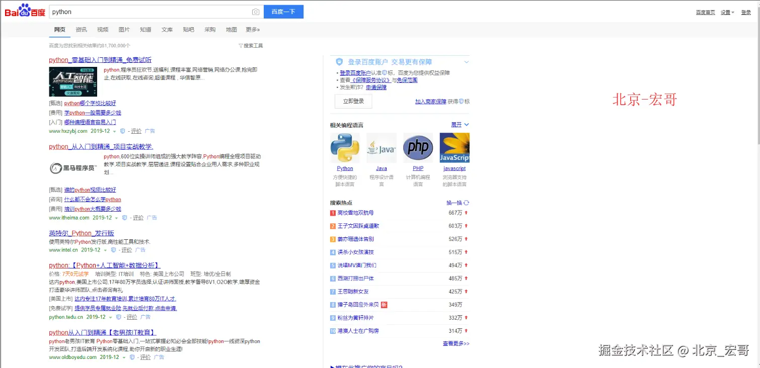Open result python_从入门到精通_项目实战教学
760x368 pixels.
[101, 147]
